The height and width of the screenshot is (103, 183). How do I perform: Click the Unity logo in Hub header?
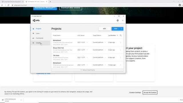tap(36, 20)
